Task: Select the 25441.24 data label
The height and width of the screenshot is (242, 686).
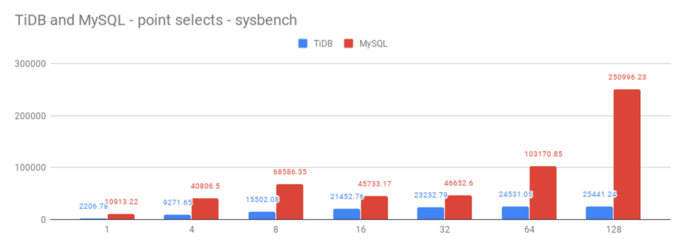Action: (x=600, y=194)
